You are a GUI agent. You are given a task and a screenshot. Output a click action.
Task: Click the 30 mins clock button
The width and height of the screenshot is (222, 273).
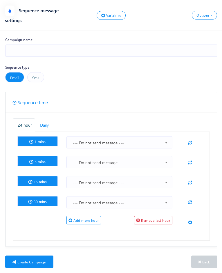click(x=37, y=201)
